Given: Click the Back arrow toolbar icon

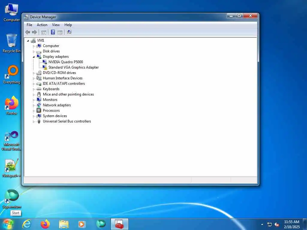Looking at the screenshot, I should (28, 32).
